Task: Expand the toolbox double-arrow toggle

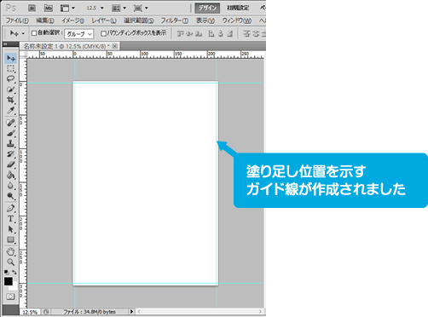Action: coord(5,44)
